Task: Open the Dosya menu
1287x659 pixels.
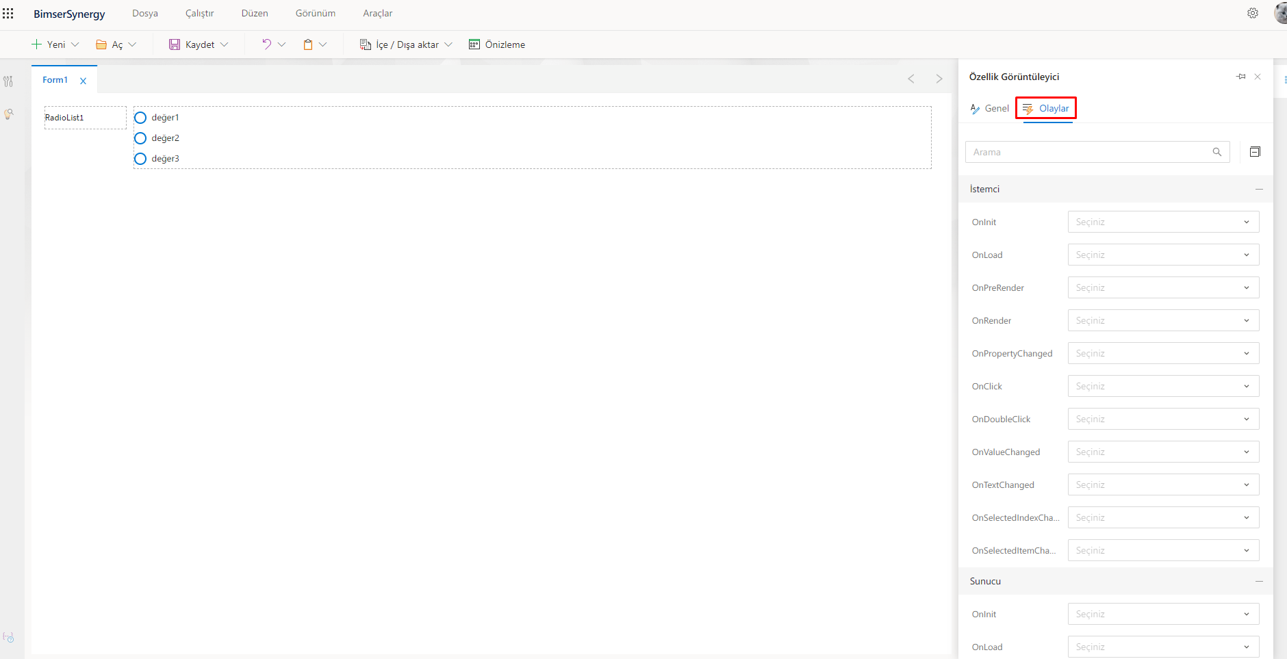Action: (145, 14)
